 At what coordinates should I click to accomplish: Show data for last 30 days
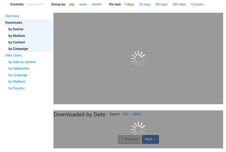point(145,4)
